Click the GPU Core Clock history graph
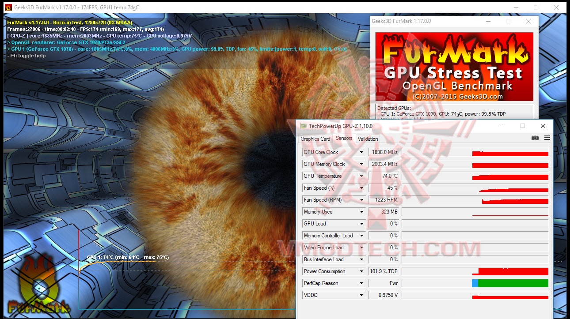 point(475,152)
